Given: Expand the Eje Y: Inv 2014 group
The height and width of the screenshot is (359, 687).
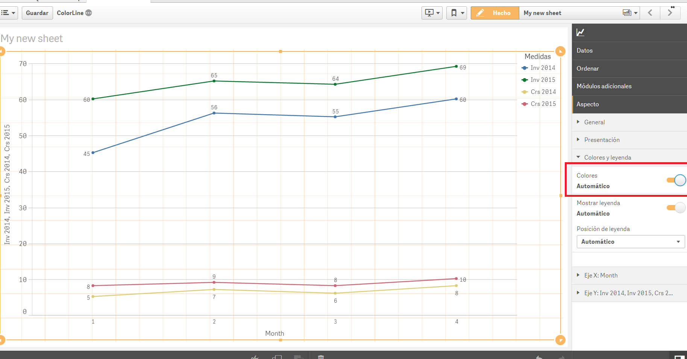Looking at the screenshot, I should click(x=629, y=293).
